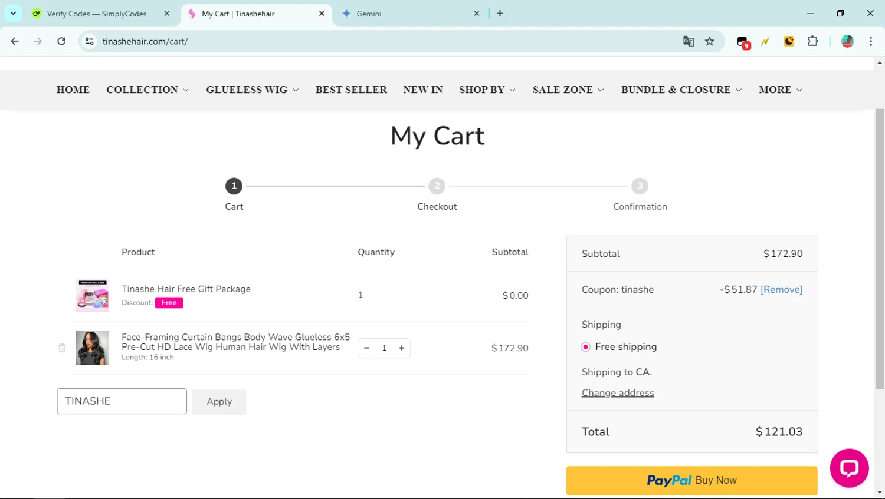Image resolution: width=885 pixels, height=499 pixels.
Task: Go to HOME in site navigation
Action: point(73,90)
